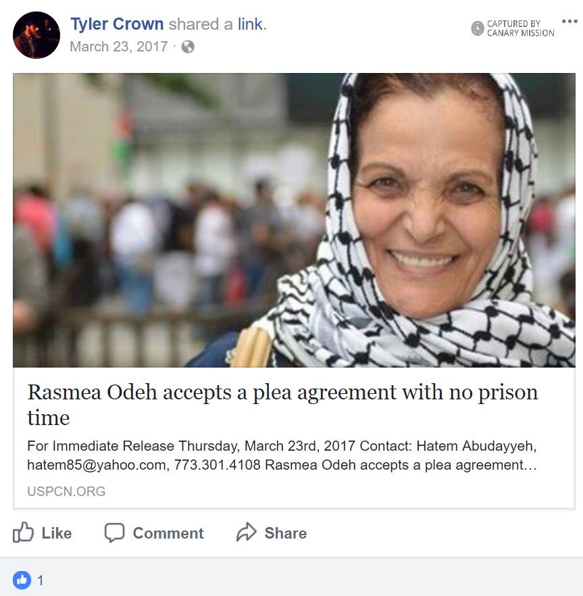Click the thumbs-up Like icon
Screen dimensions: 583x596
[x=23, y=532]
